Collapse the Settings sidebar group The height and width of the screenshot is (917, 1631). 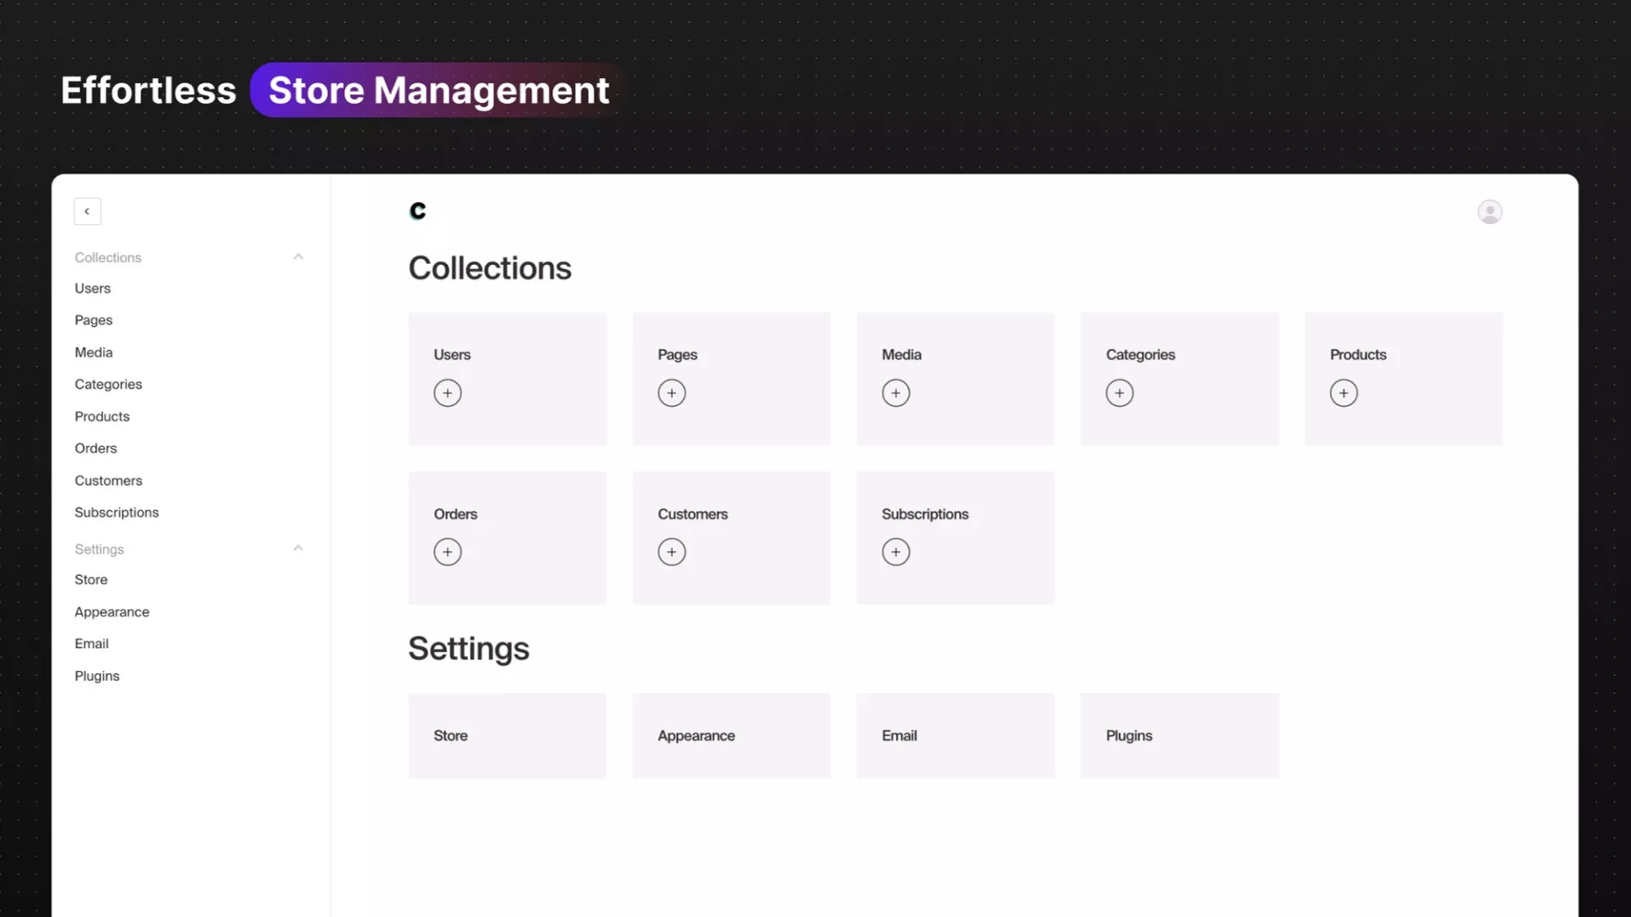[298, 549]
